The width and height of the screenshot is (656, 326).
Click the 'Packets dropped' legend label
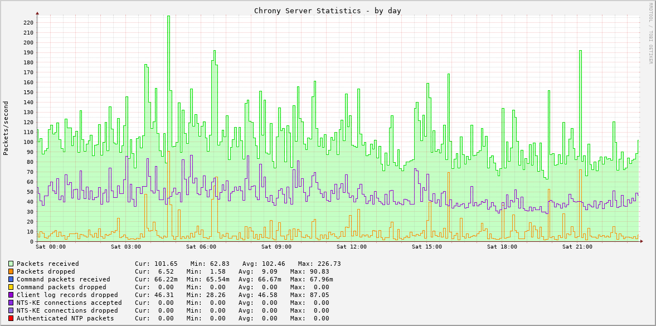click(46, 271)
